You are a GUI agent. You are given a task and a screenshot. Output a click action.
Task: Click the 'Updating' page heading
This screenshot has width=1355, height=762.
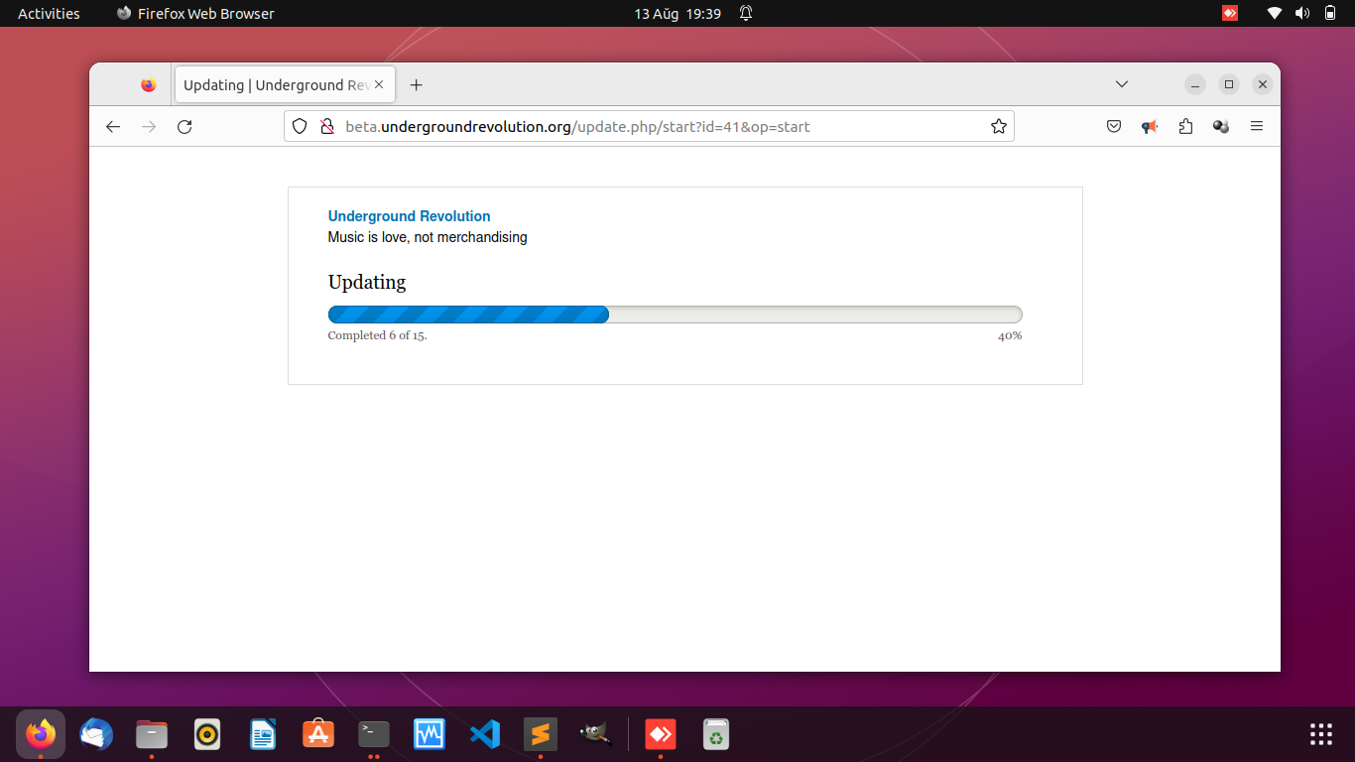[x=367, y=282]
